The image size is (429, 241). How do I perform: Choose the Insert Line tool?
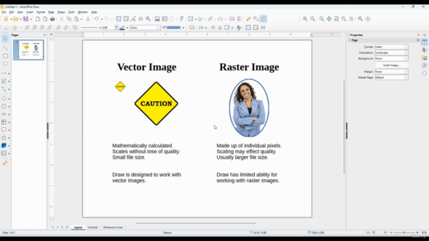[x=5, y=48]
